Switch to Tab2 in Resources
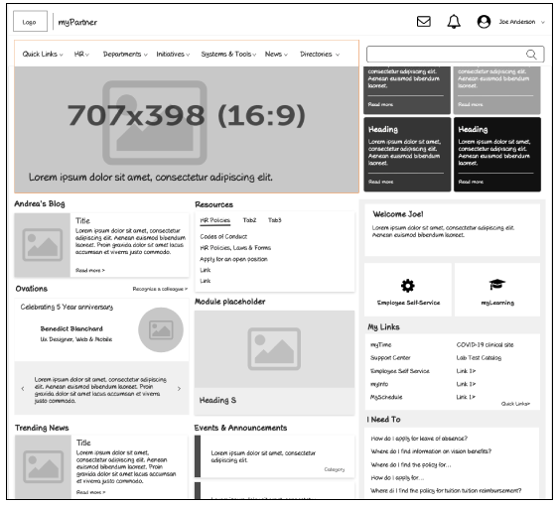The width and height of the screenshot is (557, 506). click(249, 220)
